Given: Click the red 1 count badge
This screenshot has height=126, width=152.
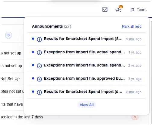Looking at the screenshot, I should [135, 117].
